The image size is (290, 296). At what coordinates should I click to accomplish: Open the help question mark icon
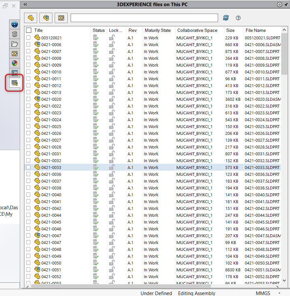coord(238,18)
